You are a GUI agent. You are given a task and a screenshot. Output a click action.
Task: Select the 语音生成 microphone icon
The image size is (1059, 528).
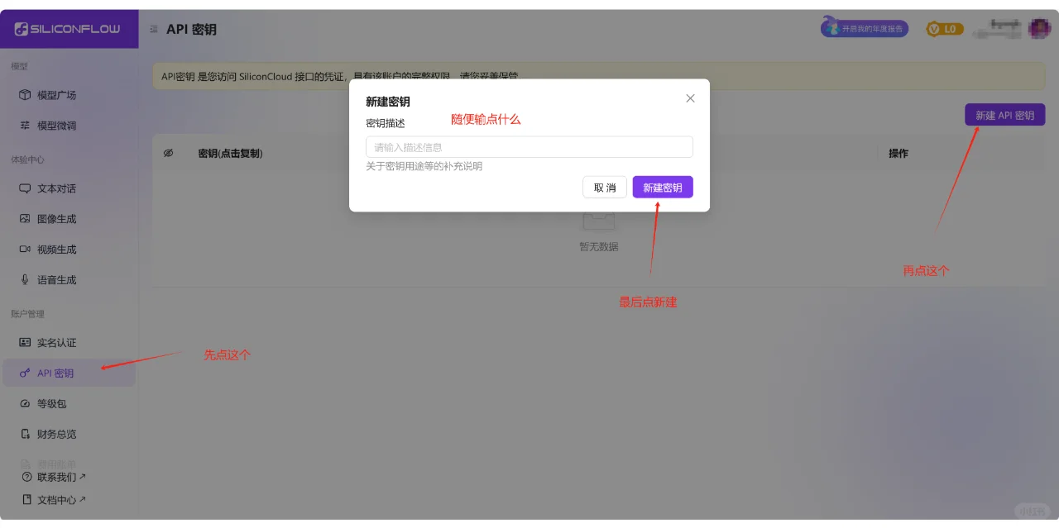click(24, 279)
